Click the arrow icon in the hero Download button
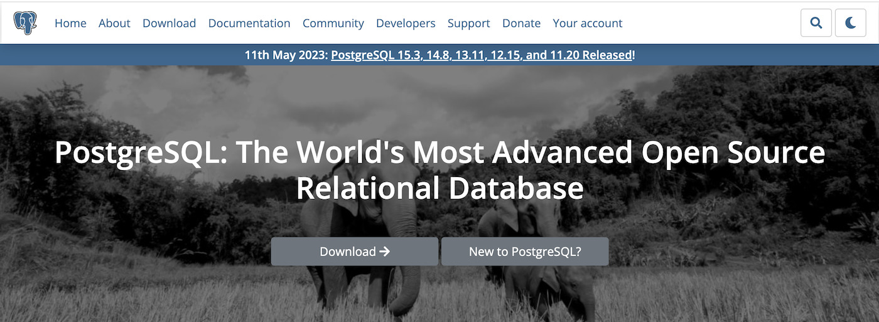Screen dimensions: 879x322 tap(385, 252)
